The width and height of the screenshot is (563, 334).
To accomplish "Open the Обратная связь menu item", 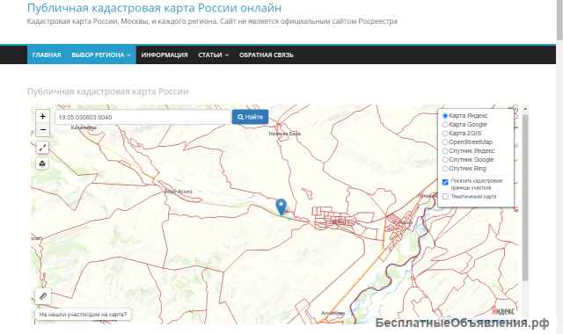I will (266, 54).
